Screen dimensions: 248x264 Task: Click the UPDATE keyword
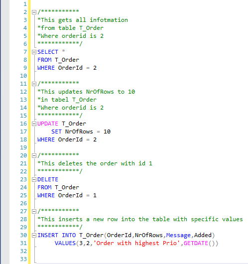[48, 124]
